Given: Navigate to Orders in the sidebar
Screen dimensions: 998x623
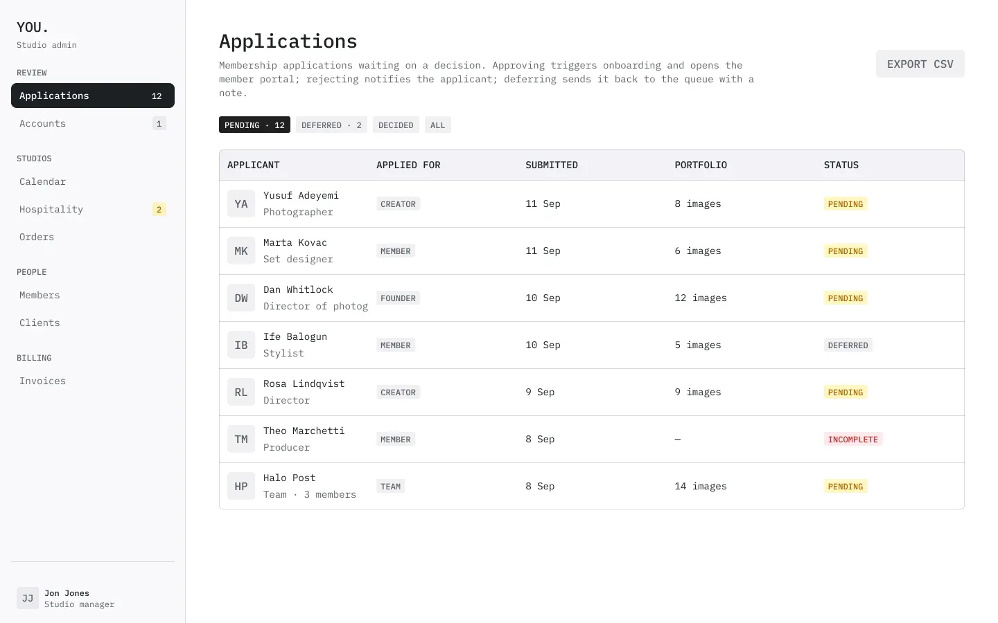Looking at the screenshot, I should [93, 237].
